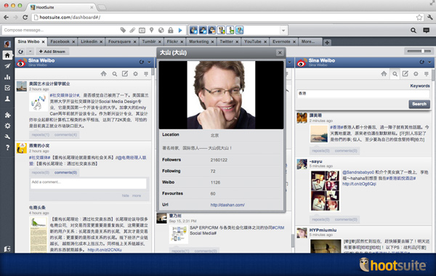The height and width of the screenshot is (276, 436).
Task: Refresh the right Sina Weibo stream
Action: pos(421,62)
